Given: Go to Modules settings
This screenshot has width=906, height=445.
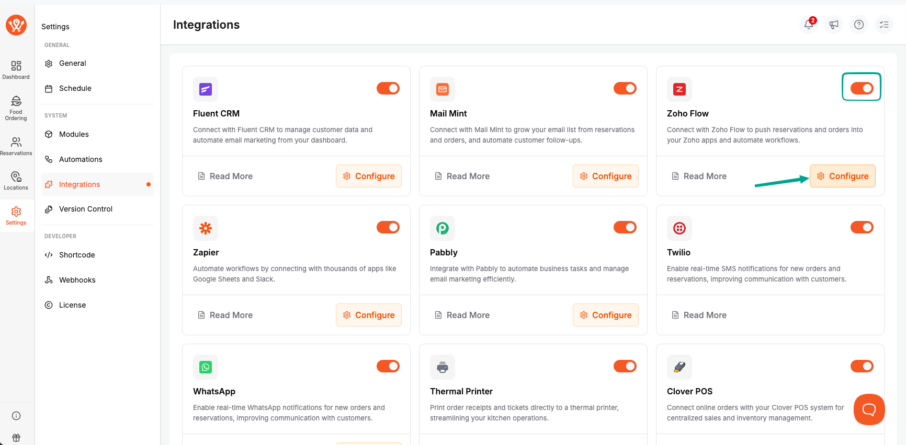Looking at the screenshot, I should point(97,134).
